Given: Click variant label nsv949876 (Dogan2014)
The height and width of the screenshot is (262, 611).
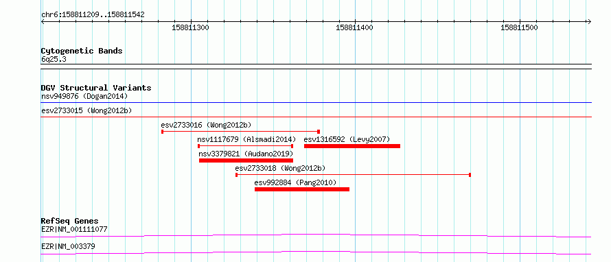Looking at the screenshot, I should [84, 96].
